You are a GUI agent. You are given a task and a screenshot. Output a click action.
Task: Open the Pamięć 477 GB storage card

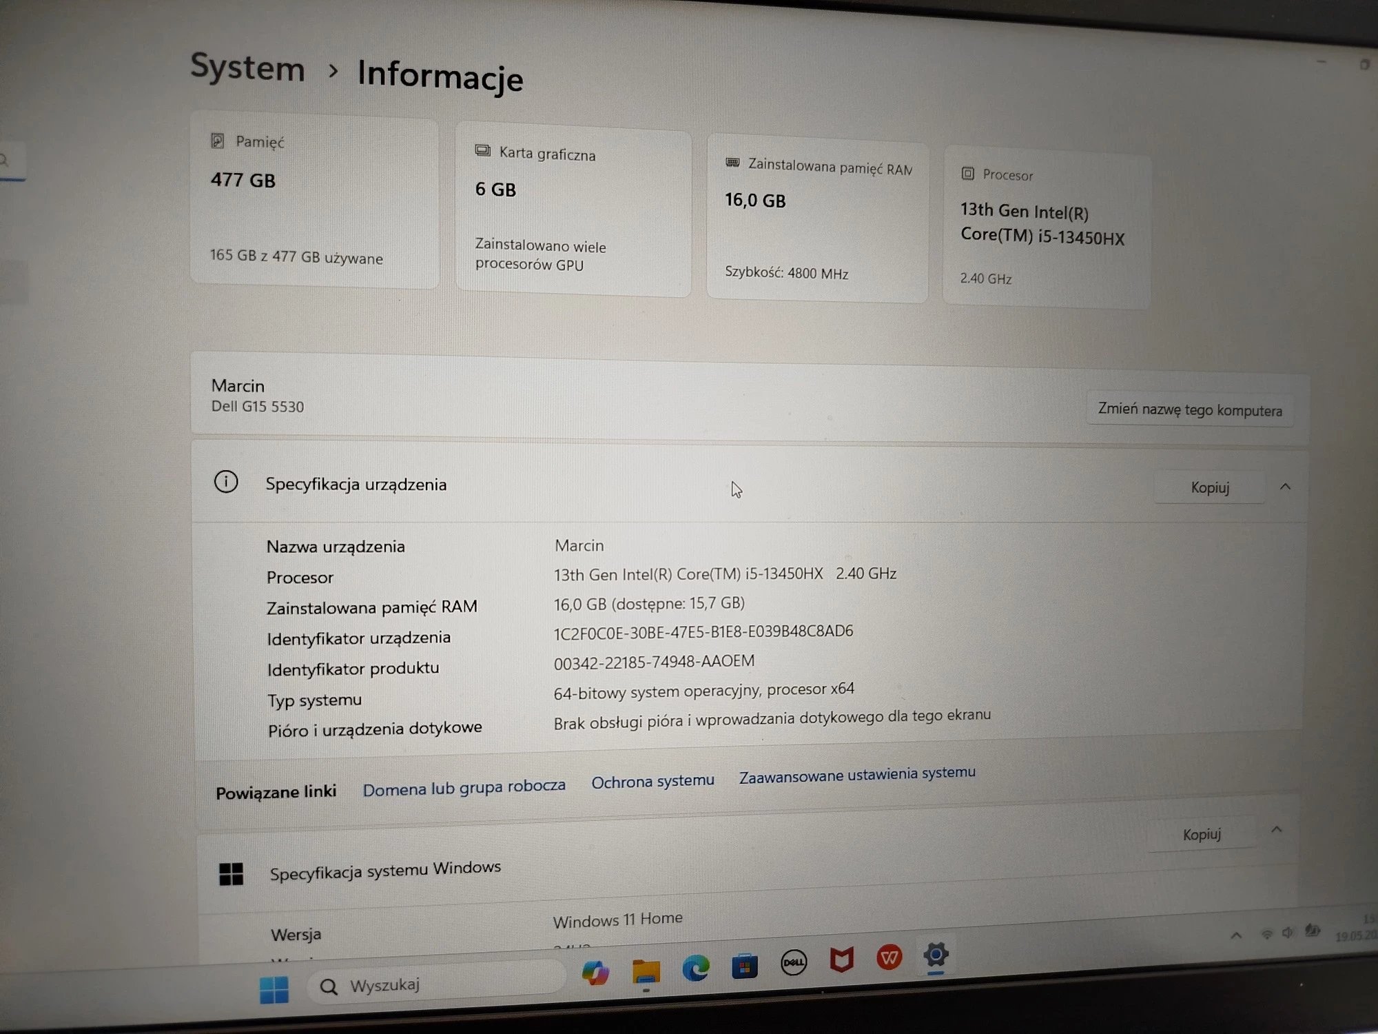pos(315,201)
